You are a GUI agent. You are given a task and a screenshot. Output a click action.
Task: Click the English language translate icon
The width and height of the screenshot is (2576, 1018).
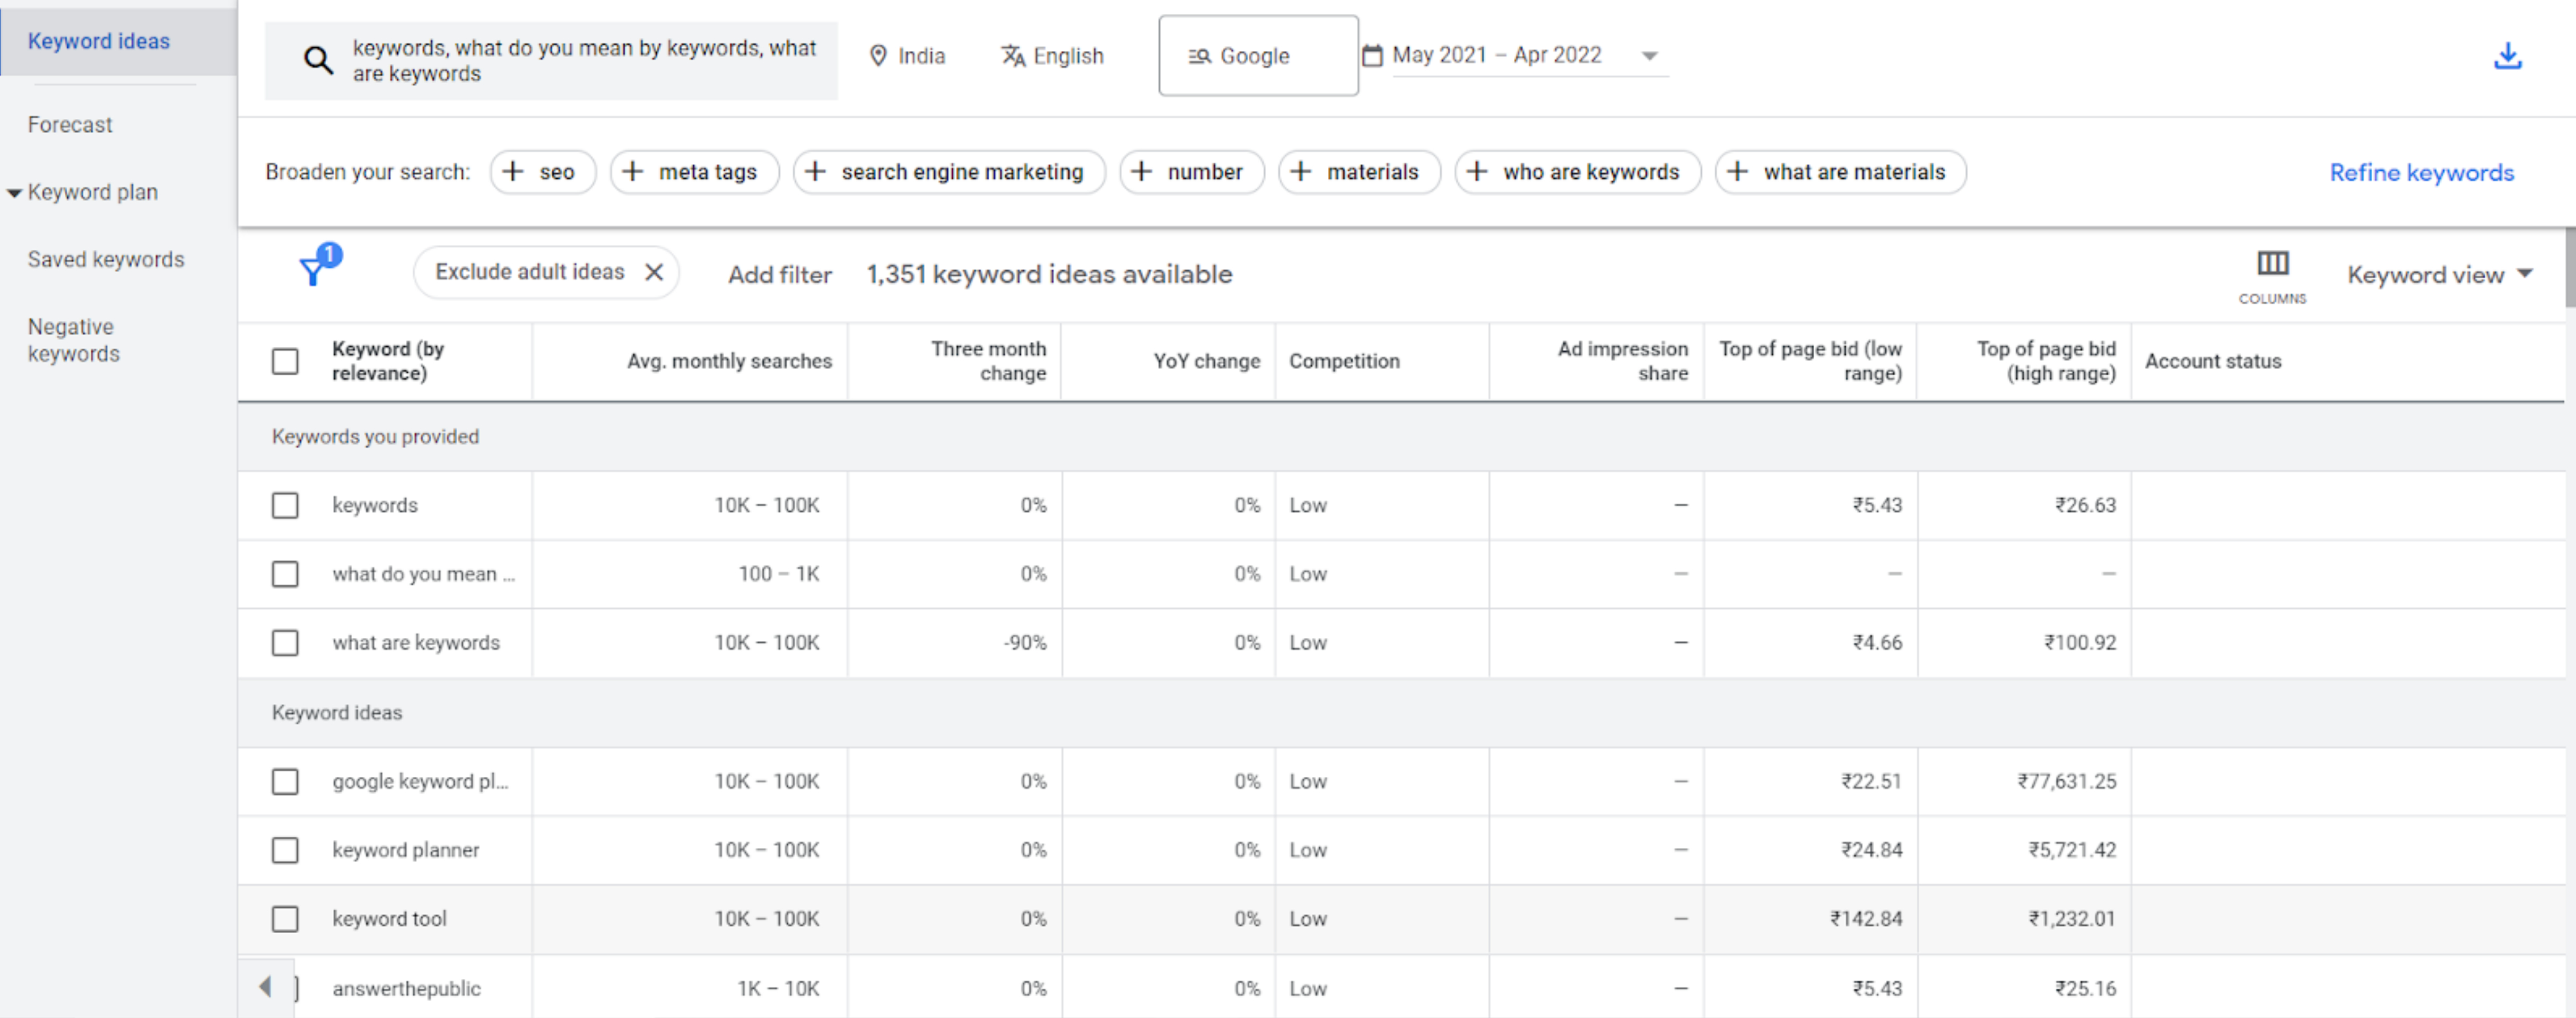[1013, 56]
